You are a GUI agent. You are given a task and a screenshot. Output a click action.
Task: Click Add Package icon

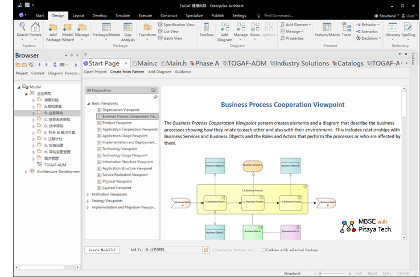pyautogui.click(x=53, y=27)
